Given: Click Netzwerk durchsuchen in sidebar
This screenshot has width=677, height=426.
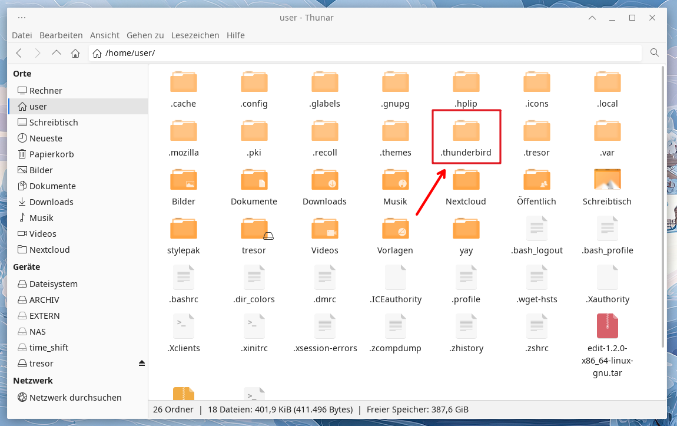Looking at the screenshot, I should (75, 398).
